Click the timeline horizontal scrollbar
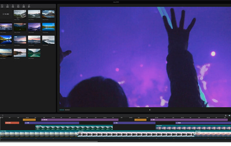 [49, 142]
